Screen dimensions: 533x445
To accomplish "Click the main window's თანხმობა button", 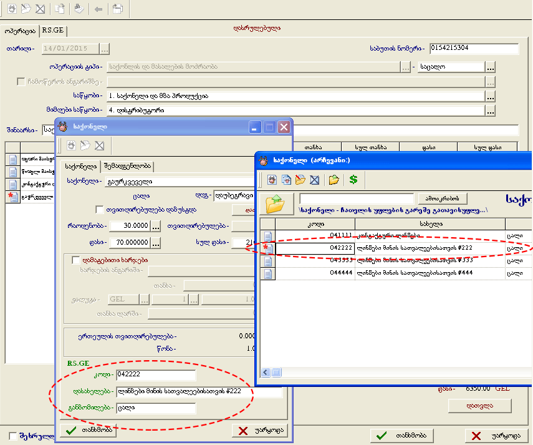I will pyautogui.click(x=402, y=436).
